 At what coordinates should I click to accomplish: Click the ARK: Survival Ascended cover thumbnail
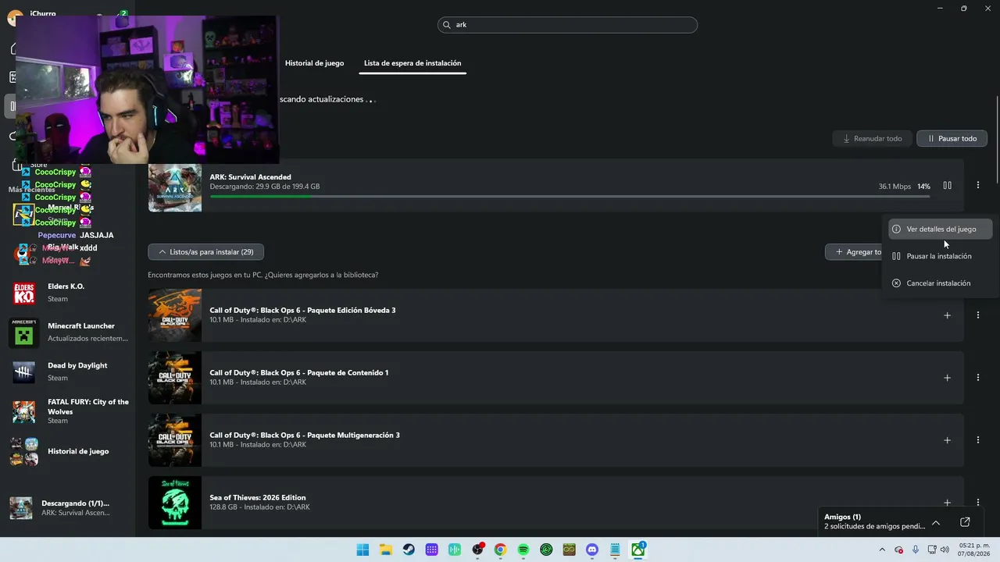point(175,187)
